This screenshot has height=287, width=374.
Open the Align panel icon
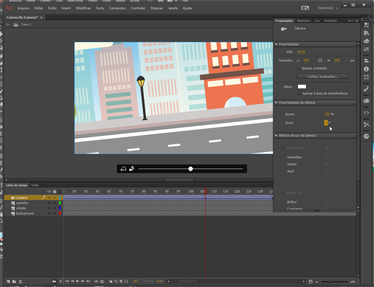coord(366,61)
